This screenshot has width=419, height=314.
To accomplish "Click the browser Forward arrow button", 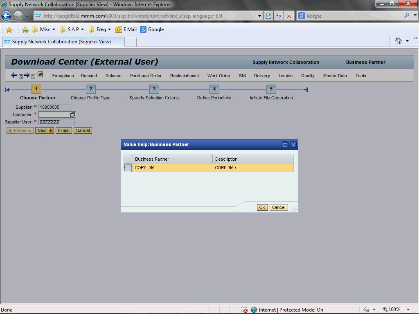I will pyautogui.click(x=18, y=16).
